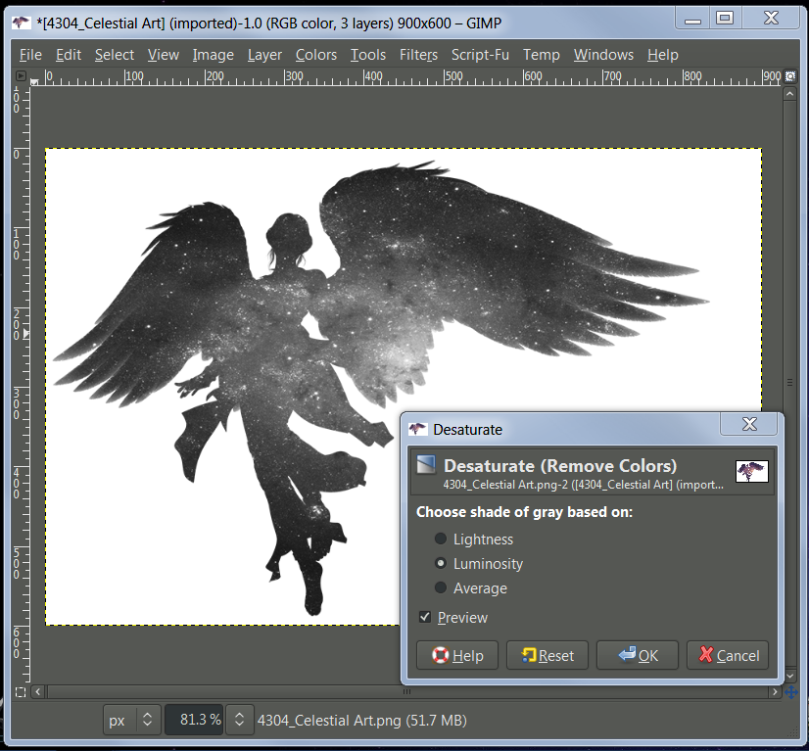Reset the Desaturate settings
This screenshot has width=809, height=751.
coord(547,655)
